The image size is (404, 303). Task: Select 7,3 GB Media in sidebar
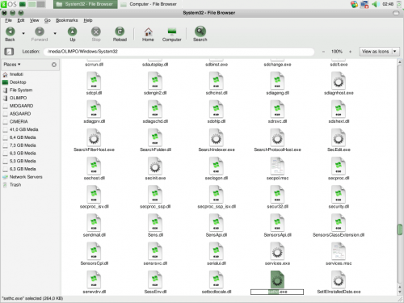tap(23, 145)
